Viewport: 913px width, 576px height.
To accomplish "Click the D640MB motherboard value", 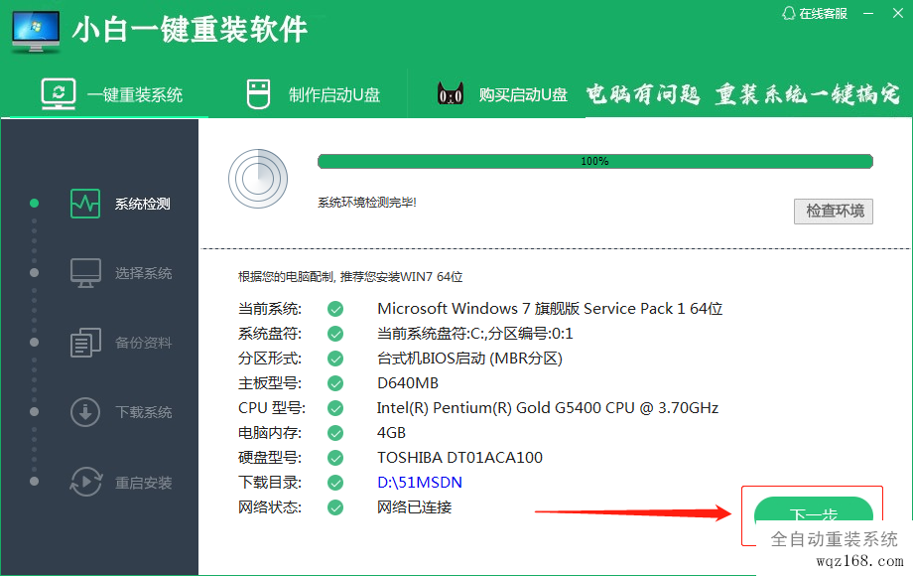I will (x=408, y=383).
